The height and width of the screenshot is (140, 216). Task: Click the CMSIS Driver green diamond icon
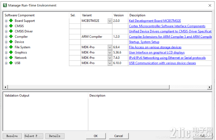[11, 31]
